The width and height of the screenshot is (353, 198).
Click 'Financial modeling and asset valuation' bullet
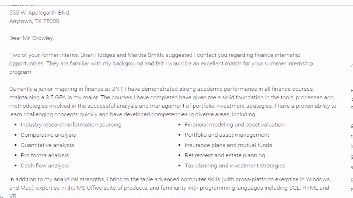(x=234, y=125)
